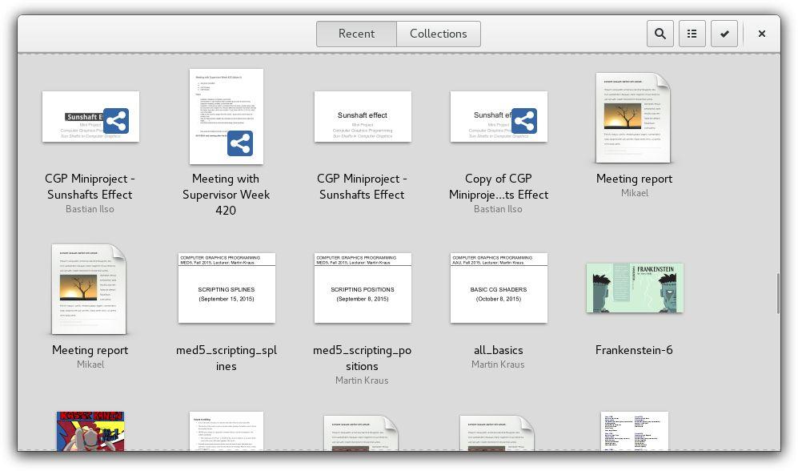Switch to list view icon

(692, 34)
